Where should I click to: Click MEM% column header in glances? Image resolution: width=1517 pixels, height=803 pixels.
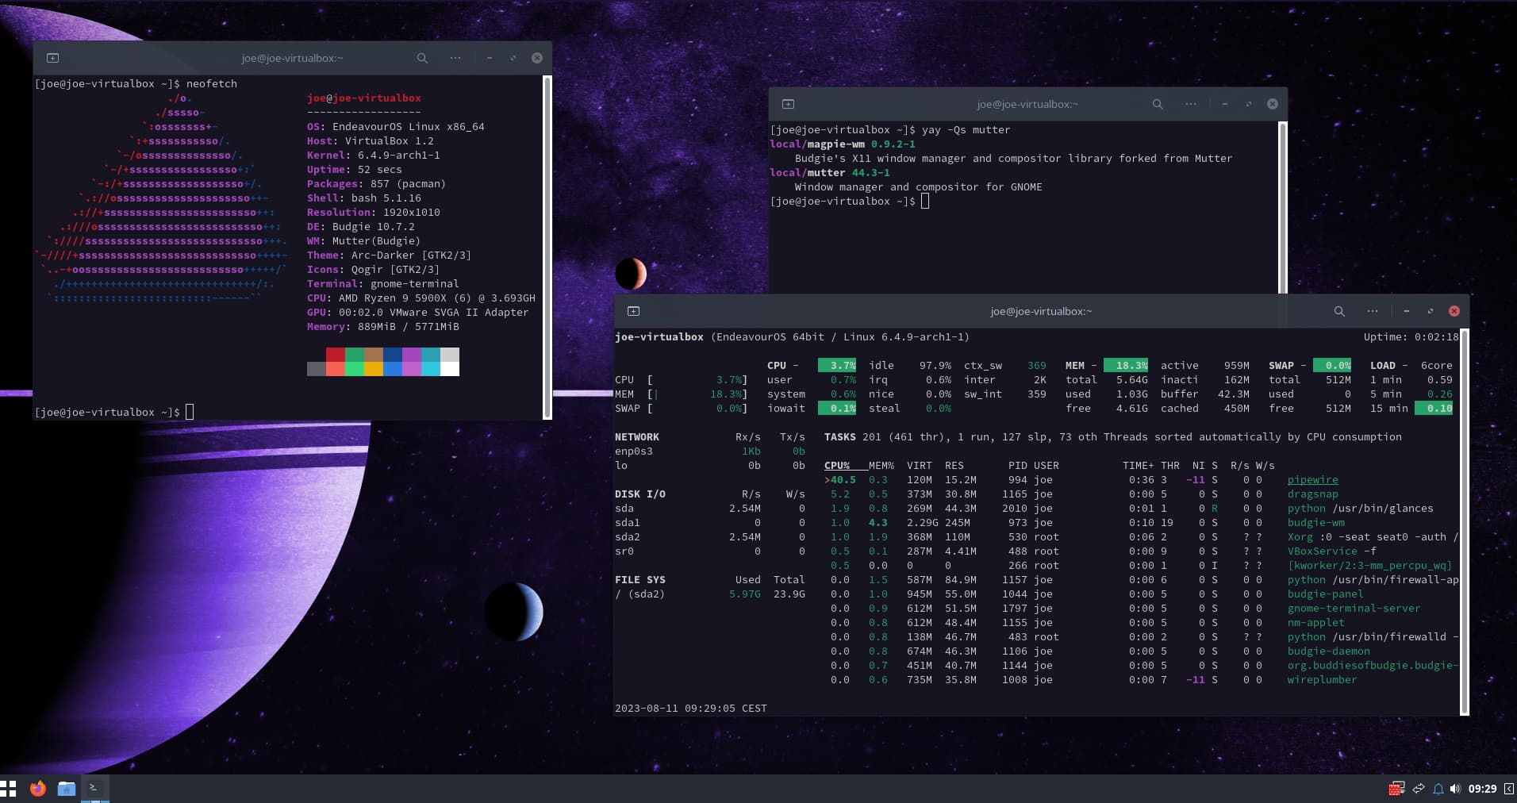[881, 466]
